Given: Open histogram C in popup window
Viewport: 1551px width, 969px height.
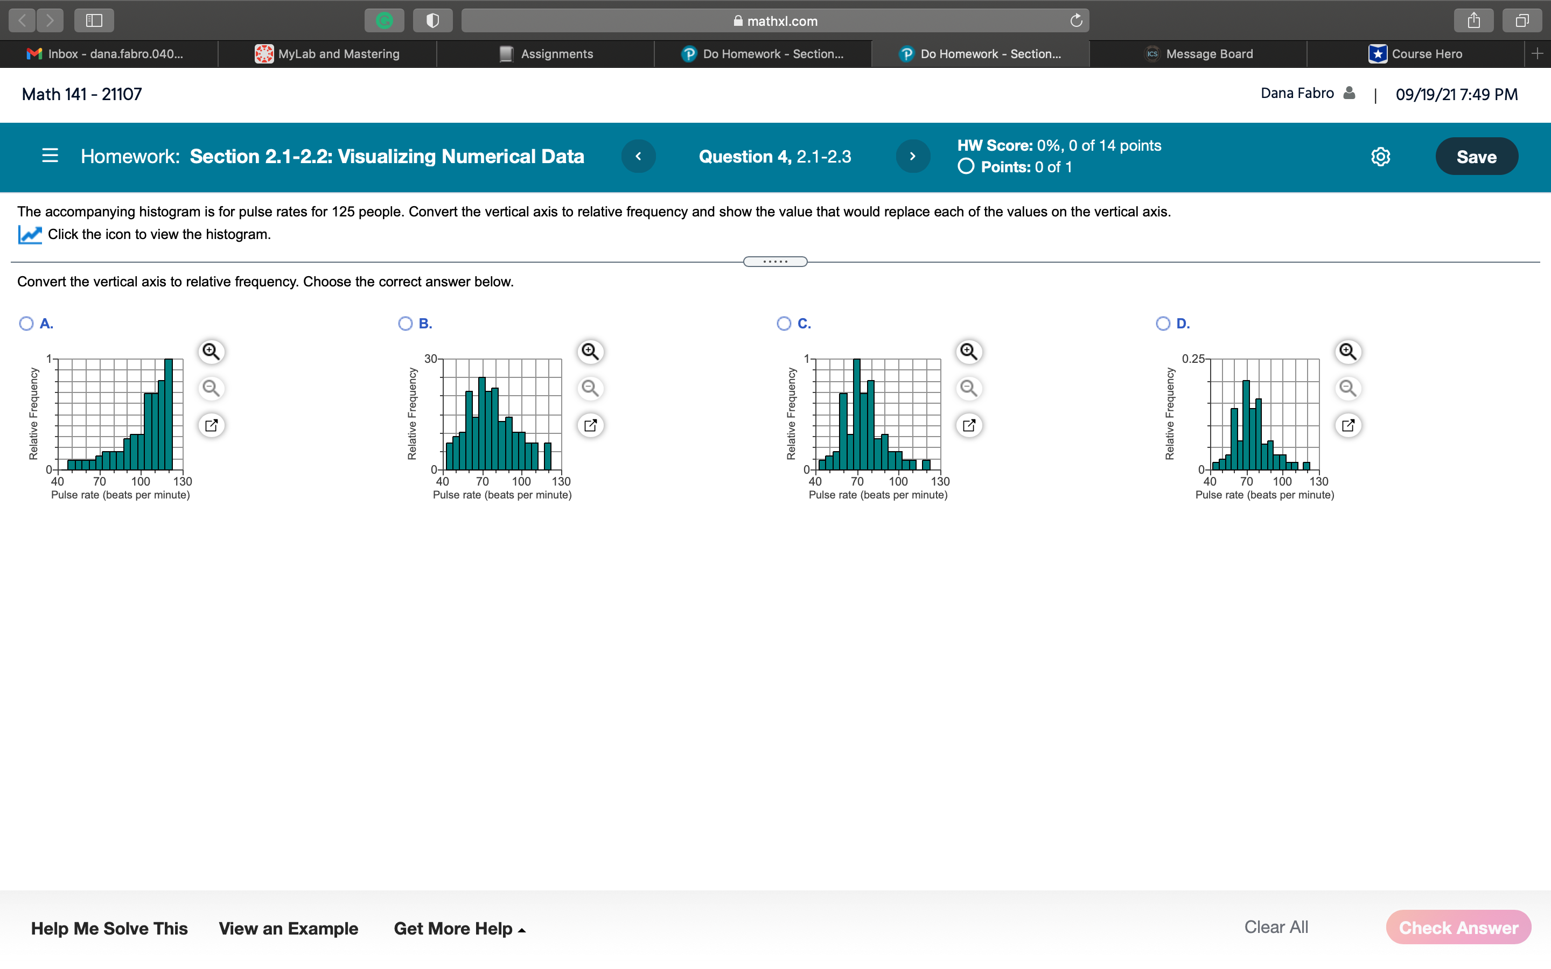Looking at the screenshot, I should pyautogui.click(x=968, y=425).
